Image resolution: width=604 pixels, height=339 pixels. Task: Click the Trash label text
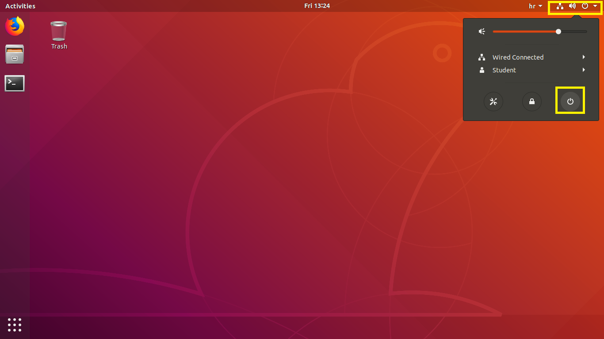[59, 46]
